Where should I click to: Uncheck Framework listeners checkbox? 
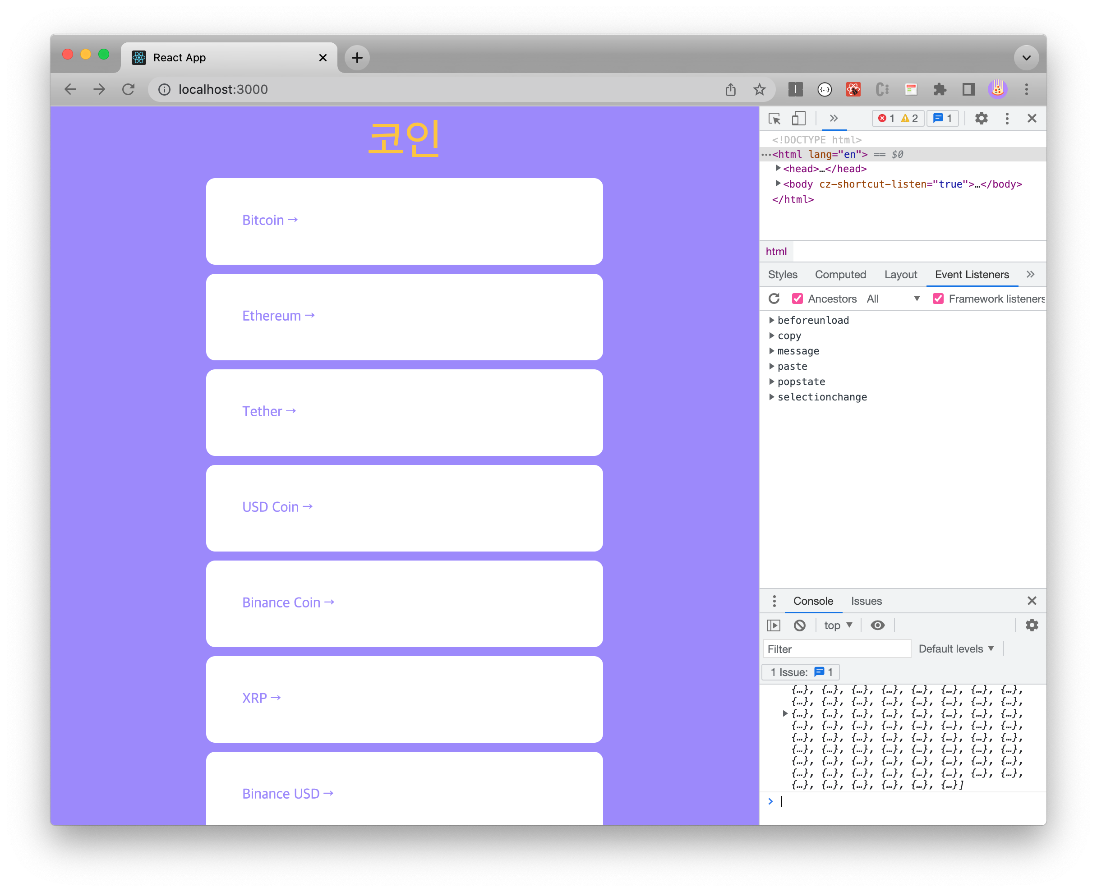pyautogui.click(x=938, y=299)
